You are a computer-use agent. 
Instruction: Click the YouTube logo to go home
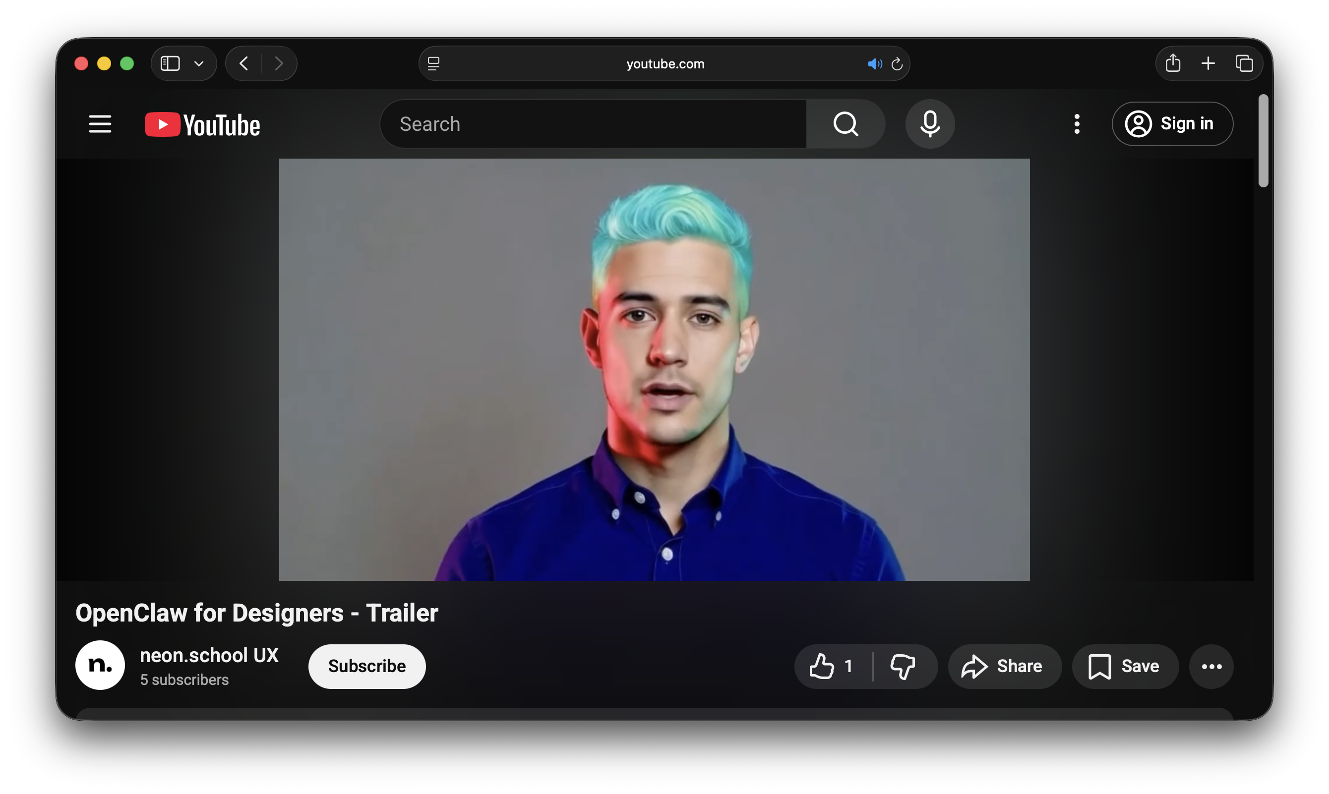click(x=202, y=125)
